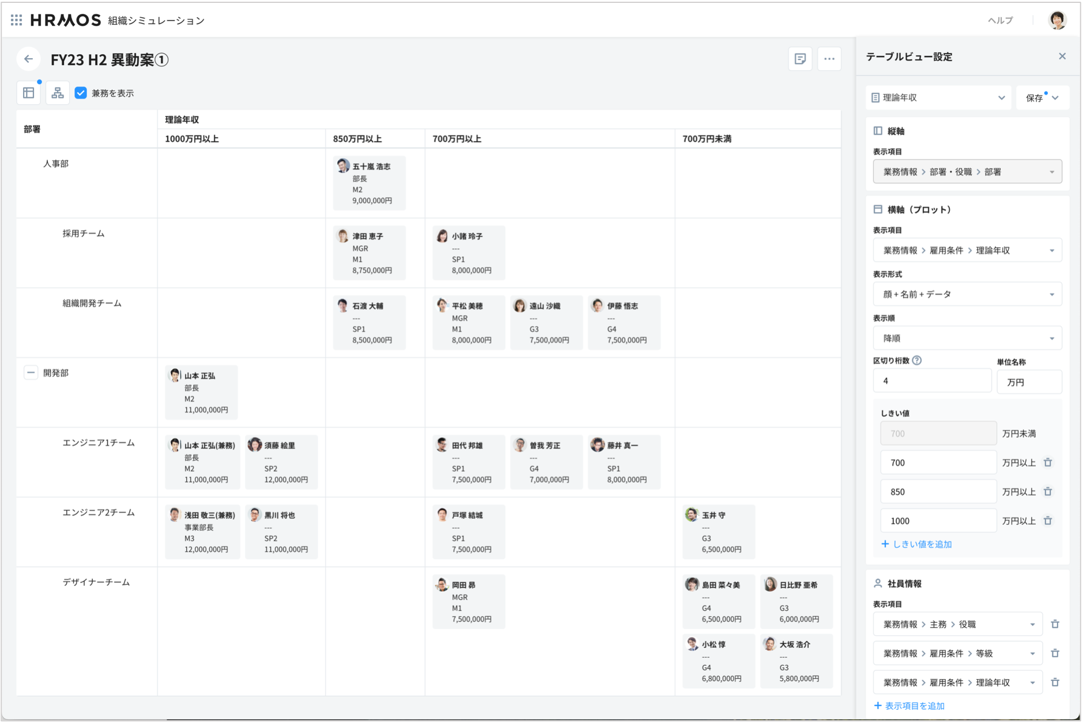Close the テーブルビュー設定 panel

tap(1062, 56)
